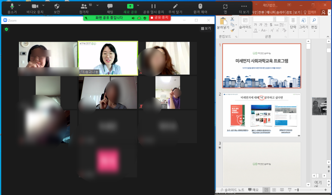
Task: Change Zoom gallery layout via 보기 button
Action: 206,28
